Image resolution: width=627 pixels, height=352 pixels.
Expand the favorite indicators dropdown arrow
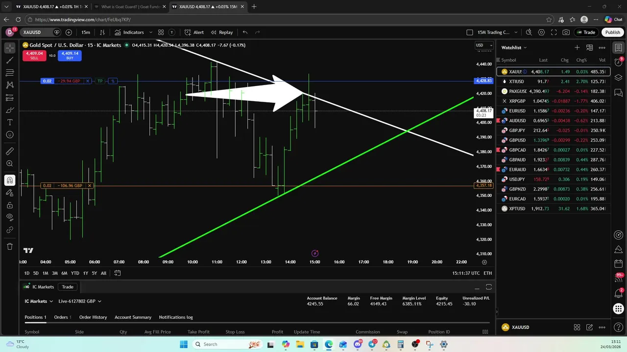pos(150,32)
